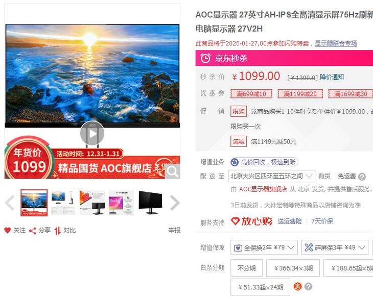The width and height of the screenshot is (373, 297).
Task: Show previous thumbnails with left arrow
Action: coord(10,203)
